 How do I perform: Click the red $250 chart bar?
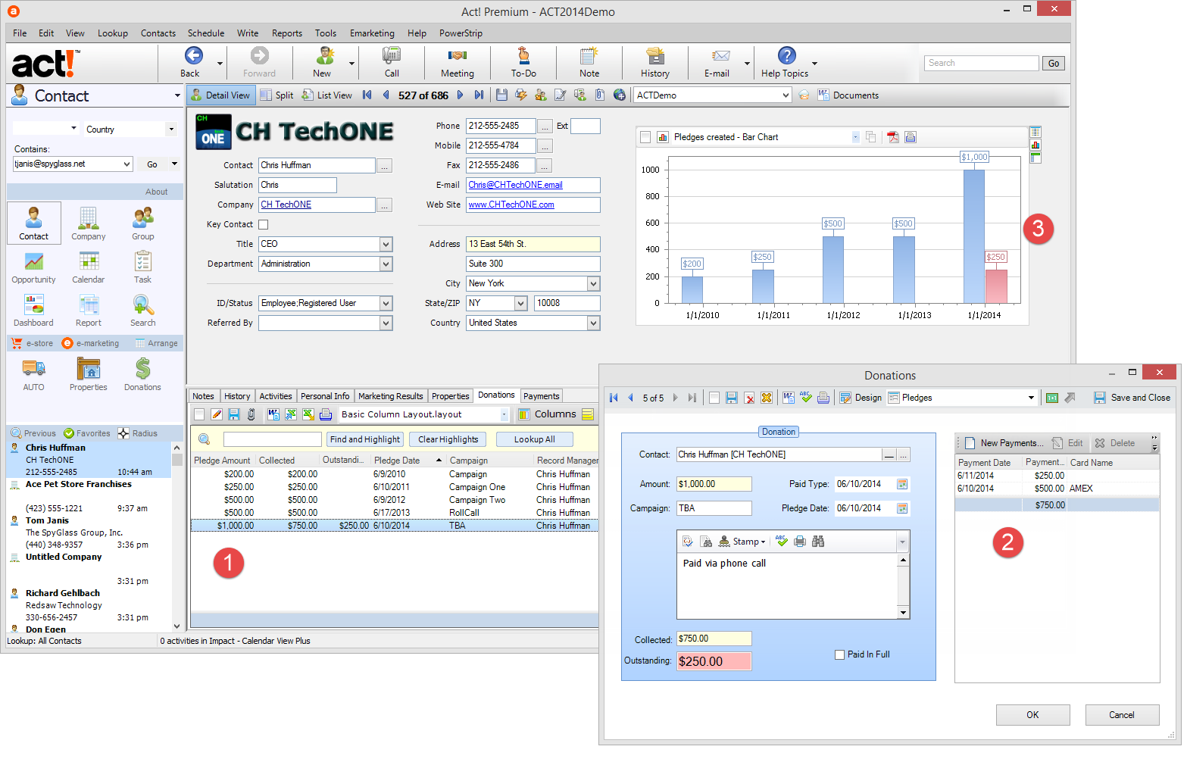click(996, 286)
